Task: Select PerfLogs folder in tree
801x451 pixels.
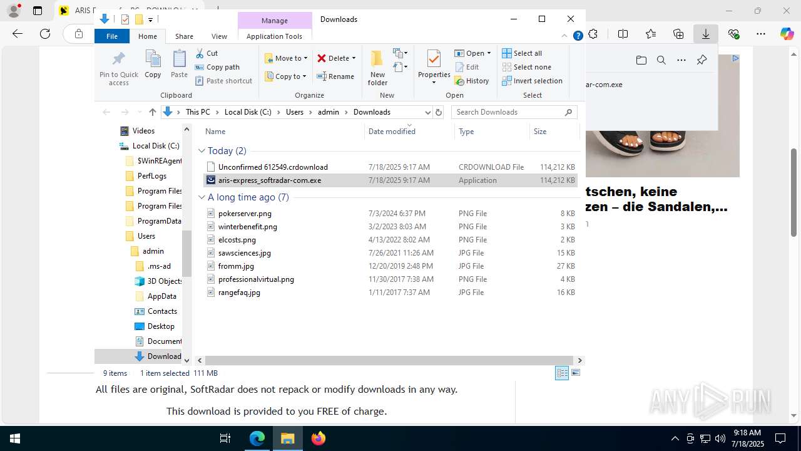Action: [x=146, y=176]
